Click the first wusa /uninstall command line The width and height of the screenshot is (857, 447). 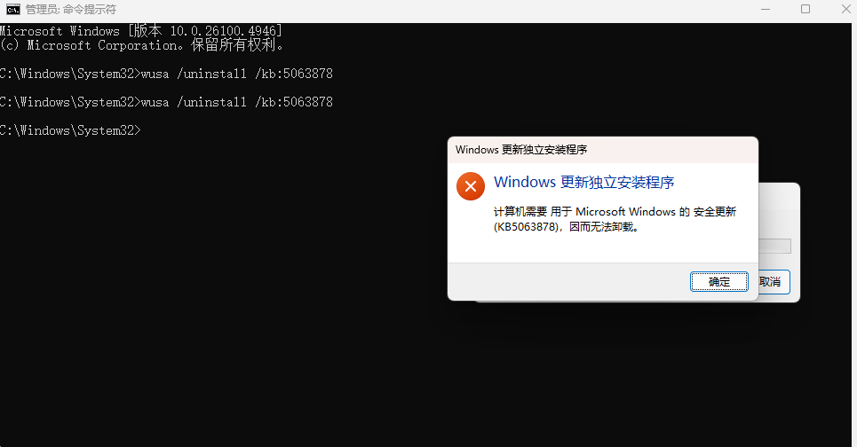(166, 74)
